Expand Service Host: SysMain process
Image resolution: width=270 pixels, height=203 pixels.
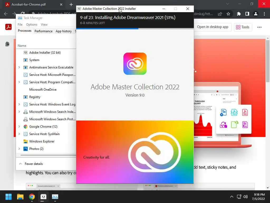click(19, 134)
